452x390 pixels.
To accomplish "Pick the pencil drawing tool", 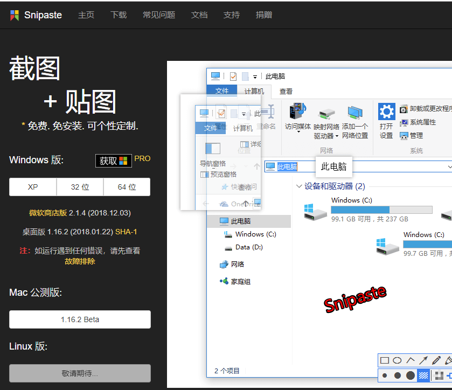I will [x=436, y=360].
